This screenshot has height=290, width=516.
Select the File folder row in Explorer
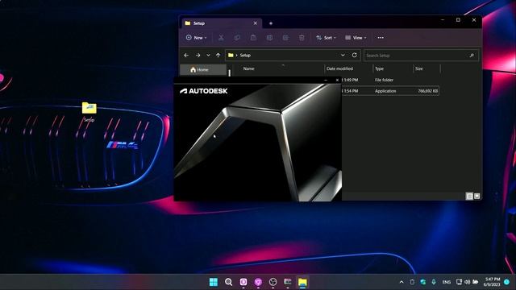tap(390, 80)
